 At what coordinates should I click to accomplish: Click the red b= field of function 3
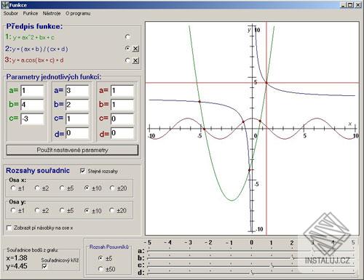tap(122, 105)
